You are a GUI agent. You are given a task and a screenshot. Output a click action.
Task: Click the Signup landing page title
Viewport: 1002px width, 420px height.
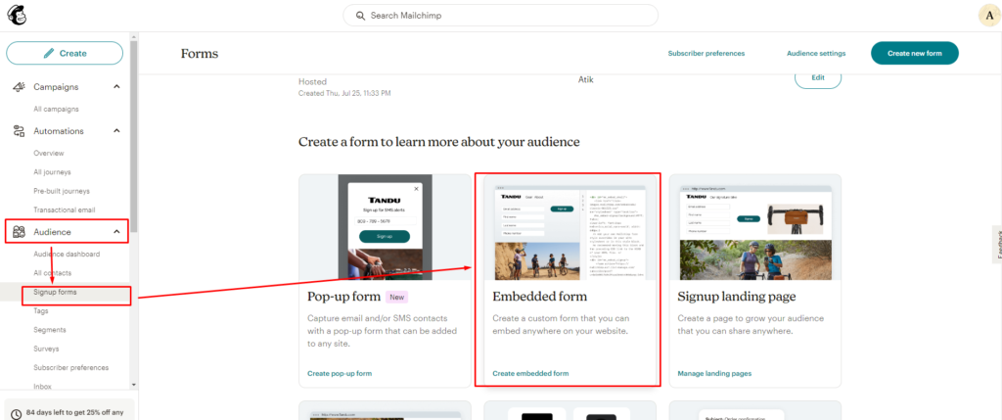coord(736,298)
